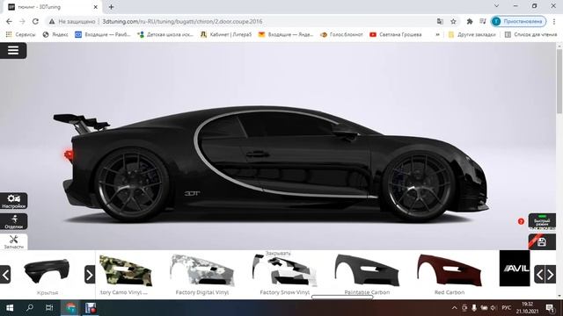Open the Отделки finishes panel
This screenshot has width=563, height=316.
pos(14,222)
